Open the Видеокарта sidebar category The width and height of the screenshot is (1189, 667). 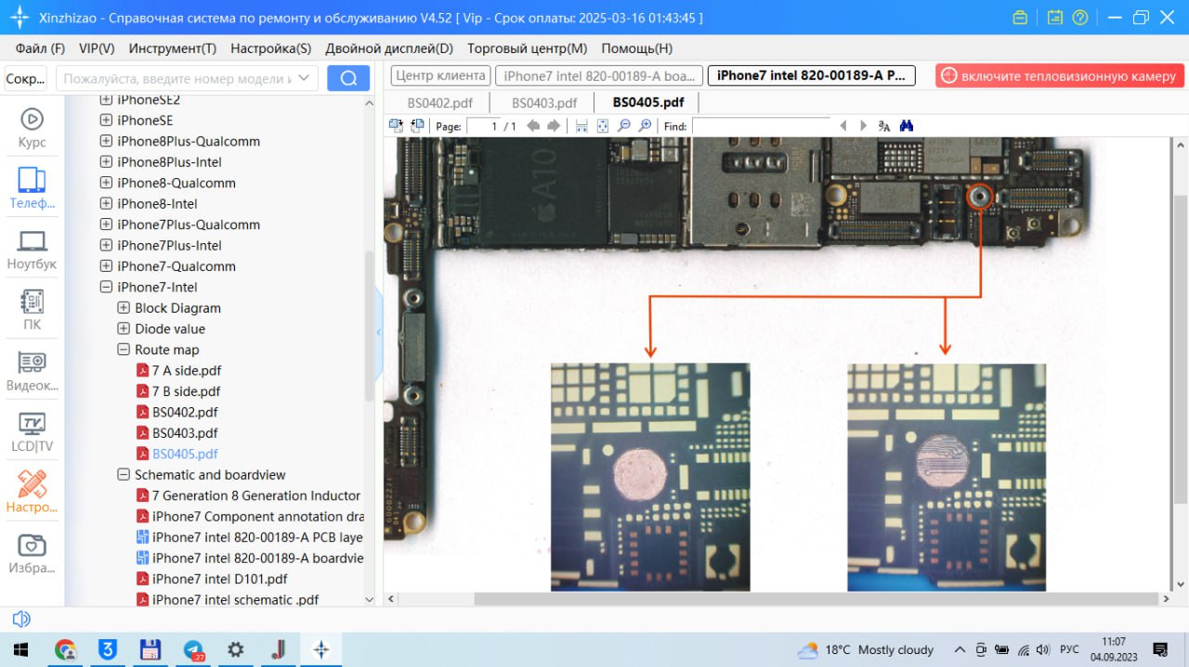click(33, 371)
